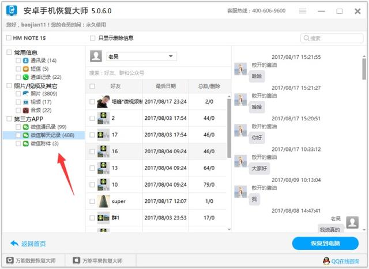Click the WeChat icon next to 微信附件 (3)
This screenshot has width=369, height=269.
click(x=25, y=143)
